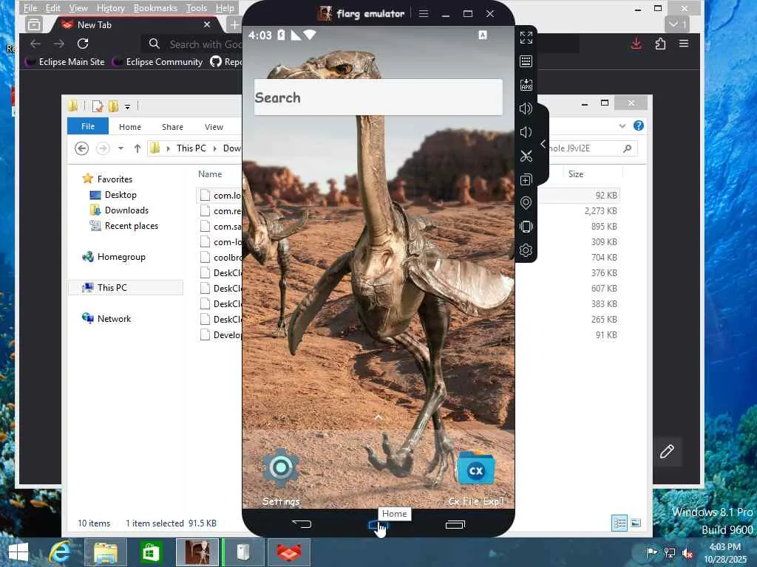Switch to the View ribbon tab in Explorer
Screen dimensions: 757x567
(x=214, y=127)
